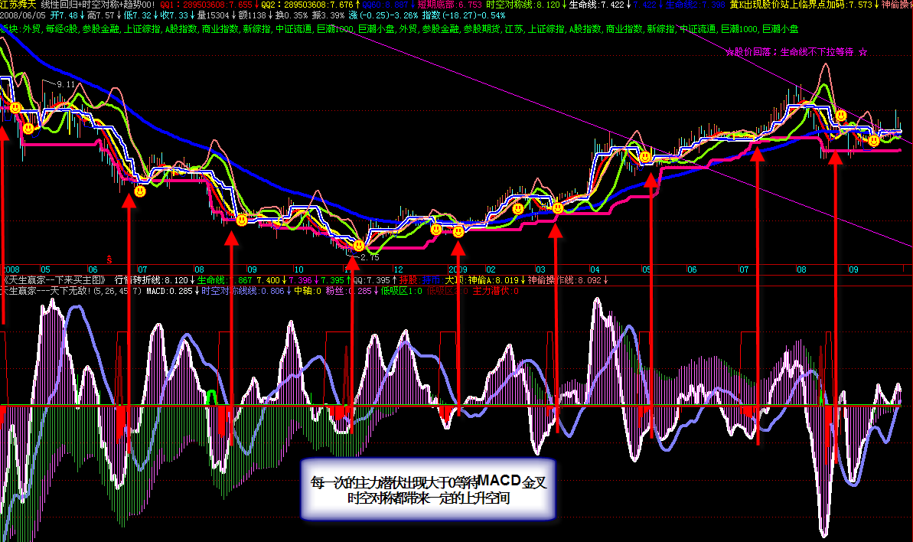Click the pink star before 股价回落 message

pyautogui.click(x=729, y=52)
